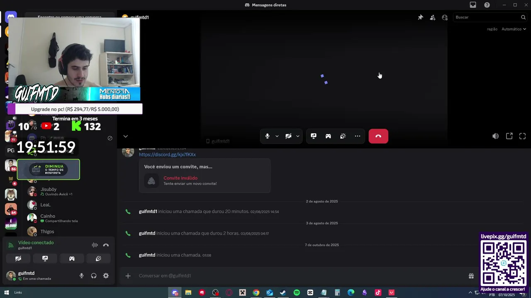The image size is (531, 298).
Task: Open Windows Start menu
Action: [6, 293]
